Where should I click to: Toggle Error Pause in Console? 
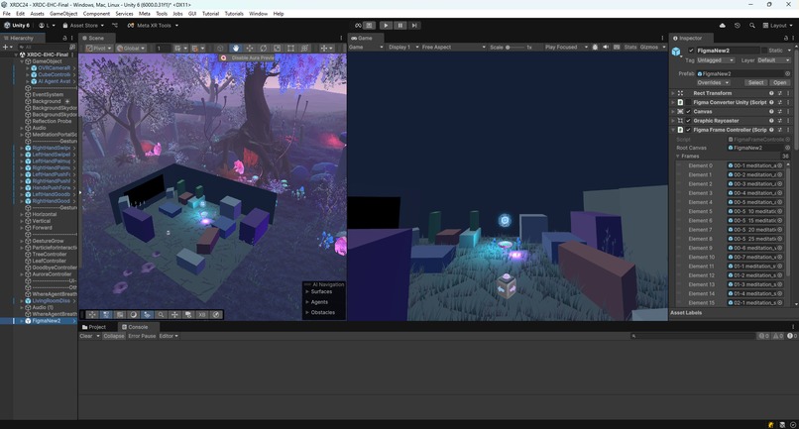point(142,336)
